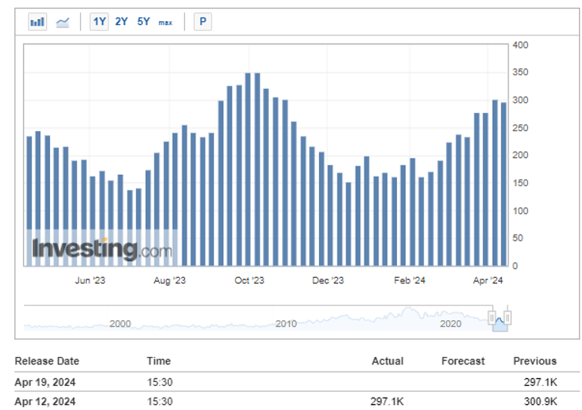Select the Apr 12, 2024 release date
Image resolution: width=582 pixels, height=410 pixels.
(45, 401)
